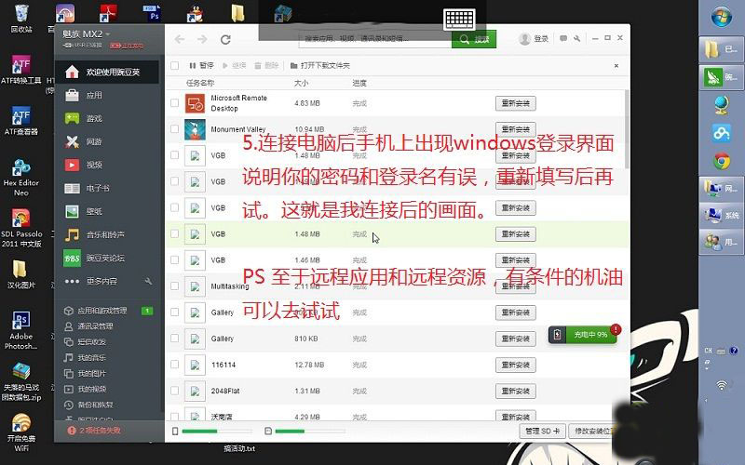Image resolution: width=745 pixels, height=465 pixels.
Task: Tick the checkbox for Microsoft Remote Desktop
Action: [x=175, y=102]
